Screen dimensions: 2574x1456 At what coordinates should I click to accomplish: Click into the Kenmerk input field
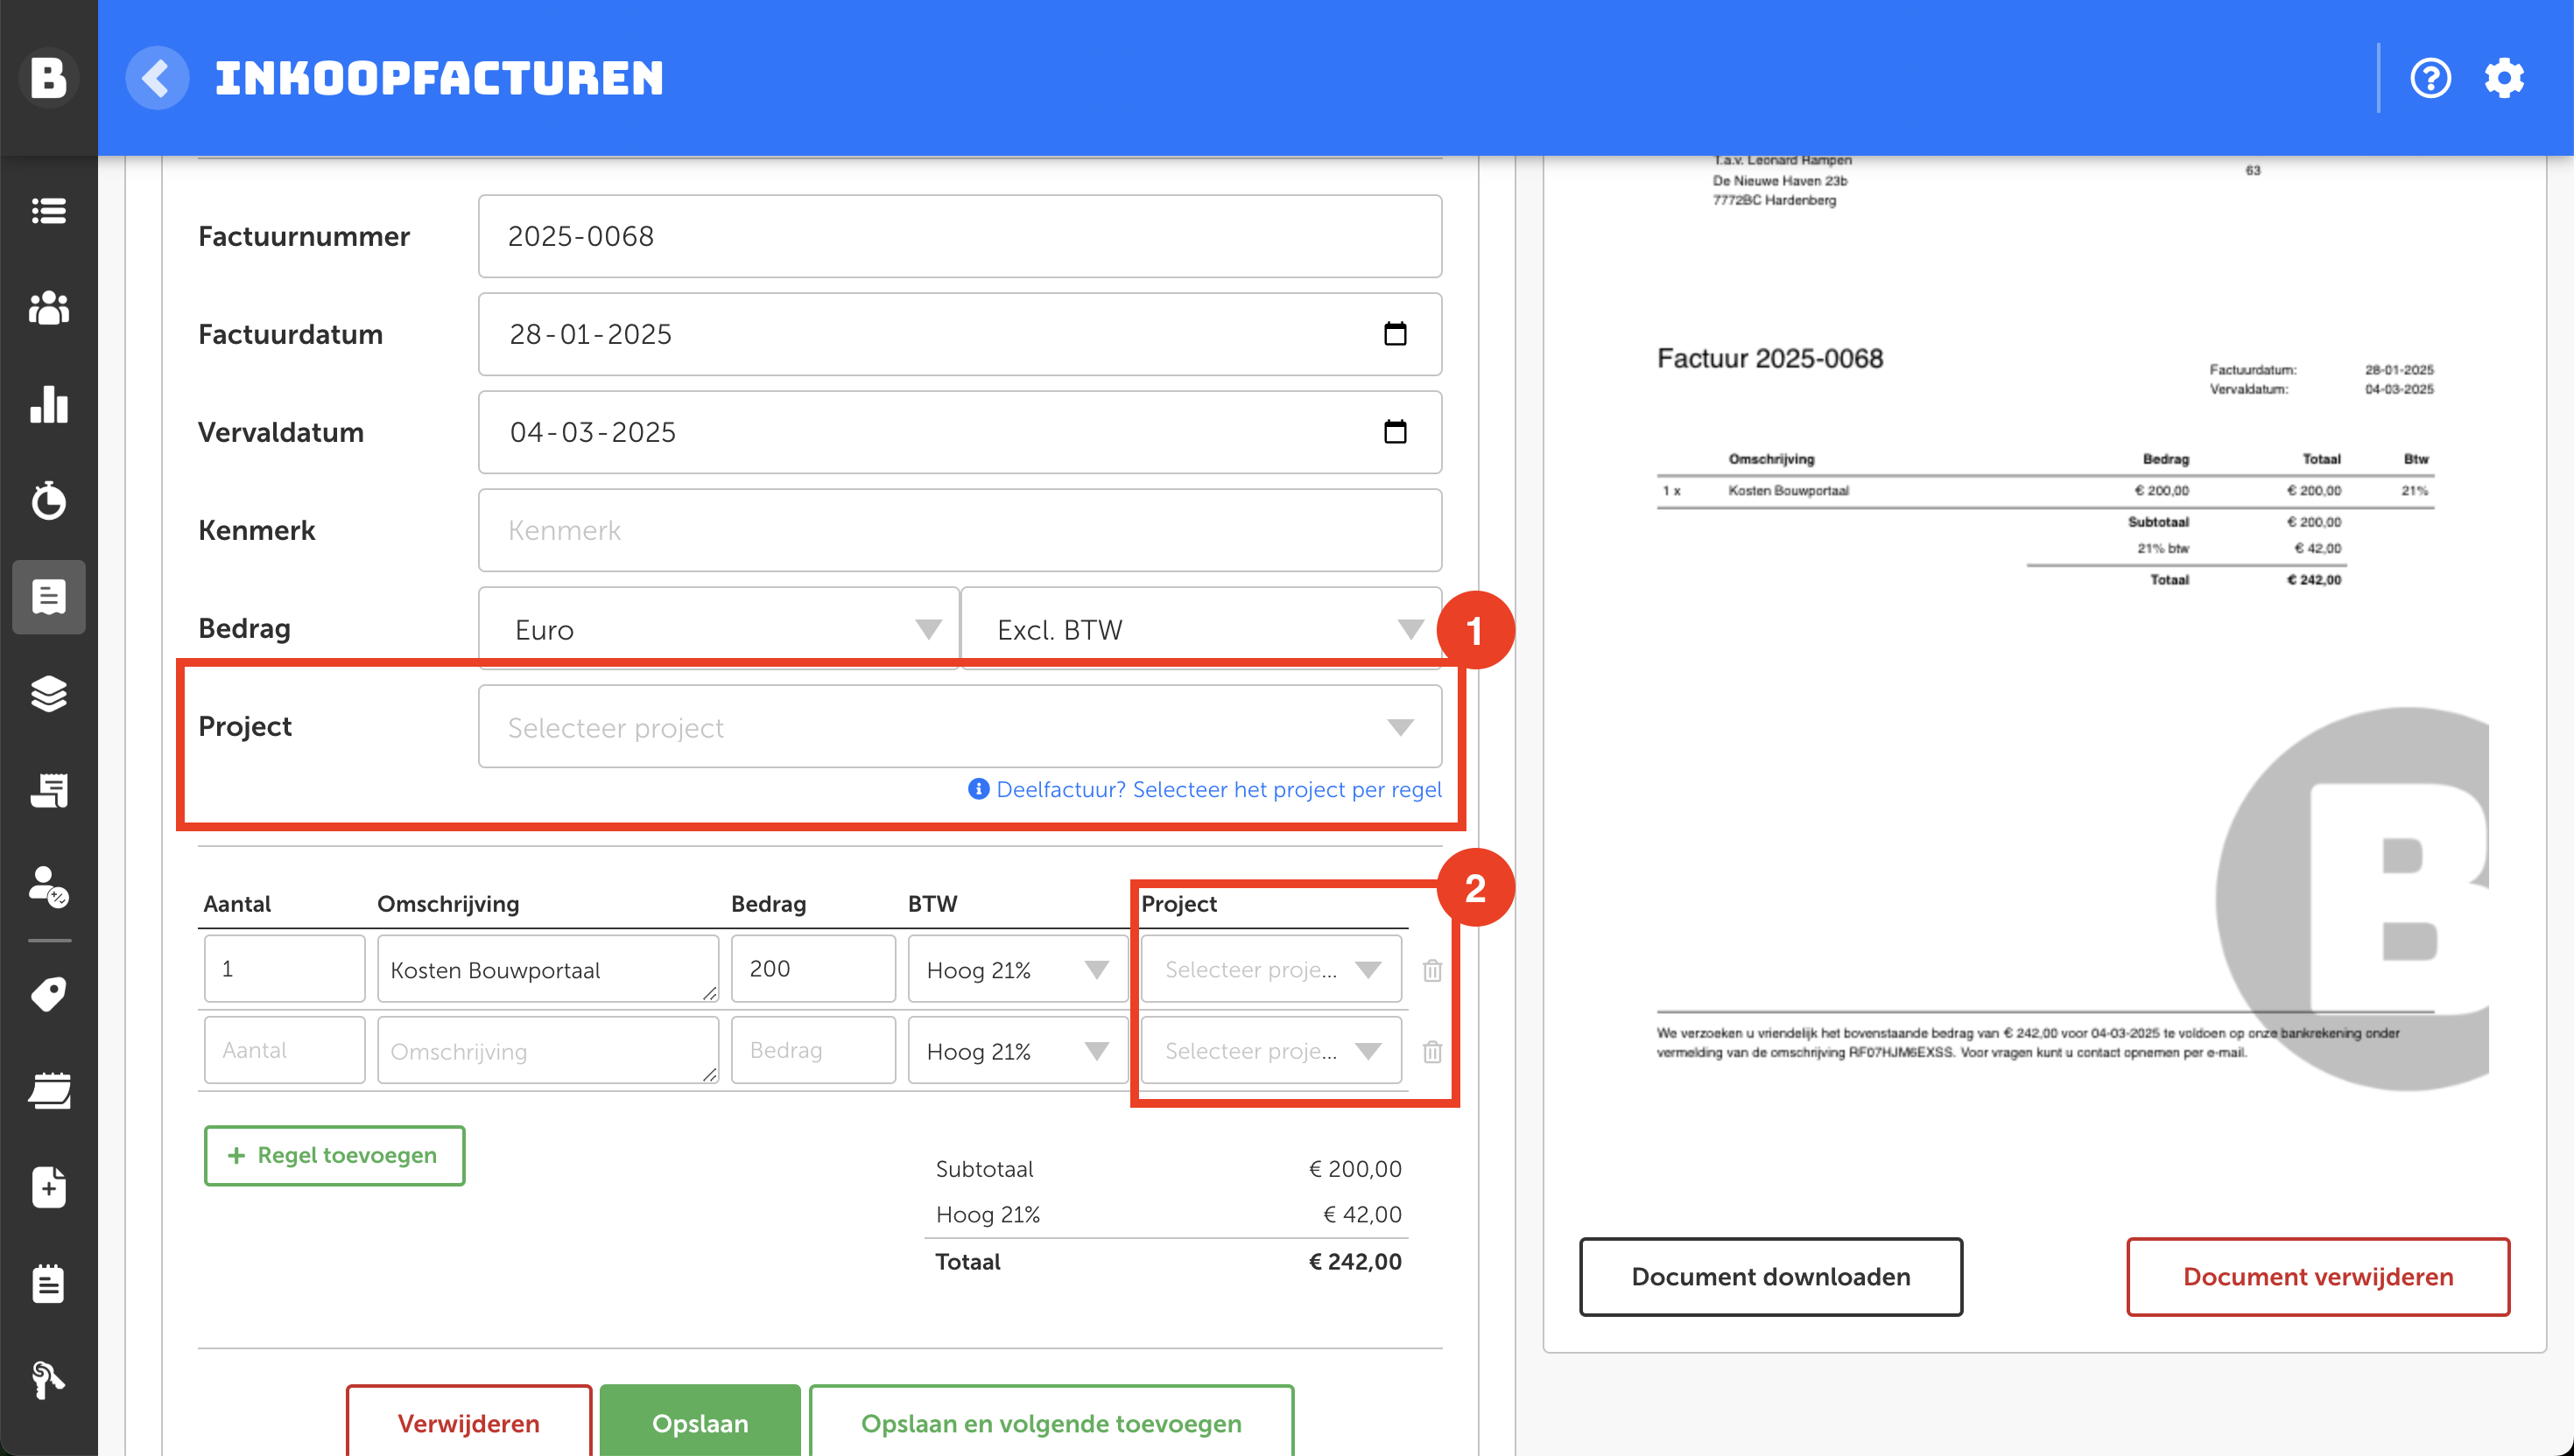click(959, 530)
